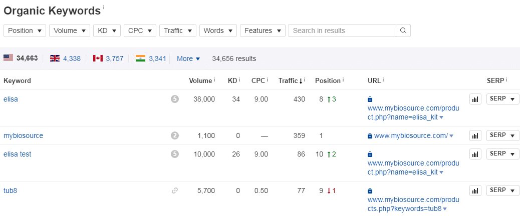
Task: Open chart icon for mybiosource keyword row
Action: click(x=475, y=135)
